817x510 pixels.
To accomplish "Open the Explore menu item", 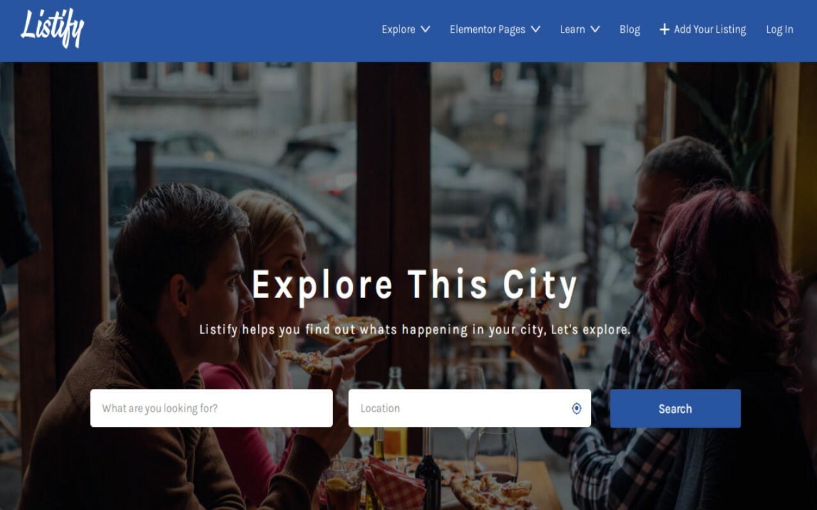I will [x=398, y=29].
